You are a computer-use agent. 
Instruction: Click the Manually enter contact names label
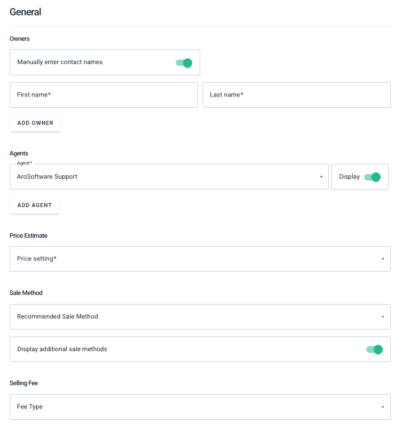pos(60,62)
